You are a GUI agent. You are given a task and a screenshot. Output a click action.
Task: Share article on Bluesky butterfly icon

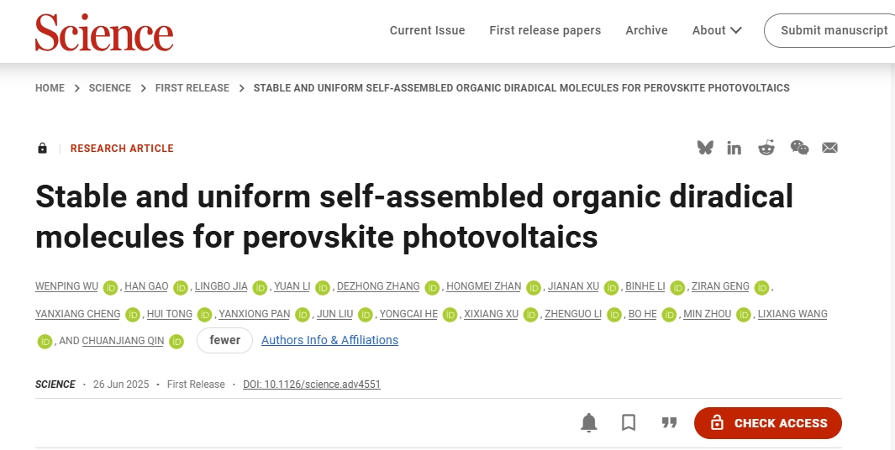pyautogui.click(x=705, y=148)
